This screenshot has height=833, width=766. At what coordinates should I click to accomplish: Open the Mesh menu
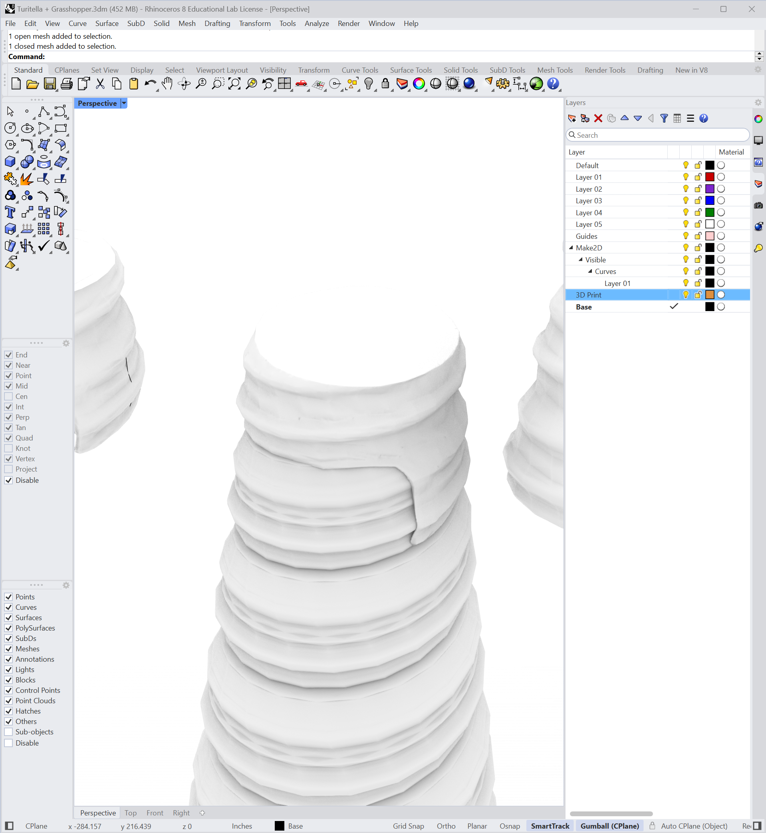coord(187,24)
